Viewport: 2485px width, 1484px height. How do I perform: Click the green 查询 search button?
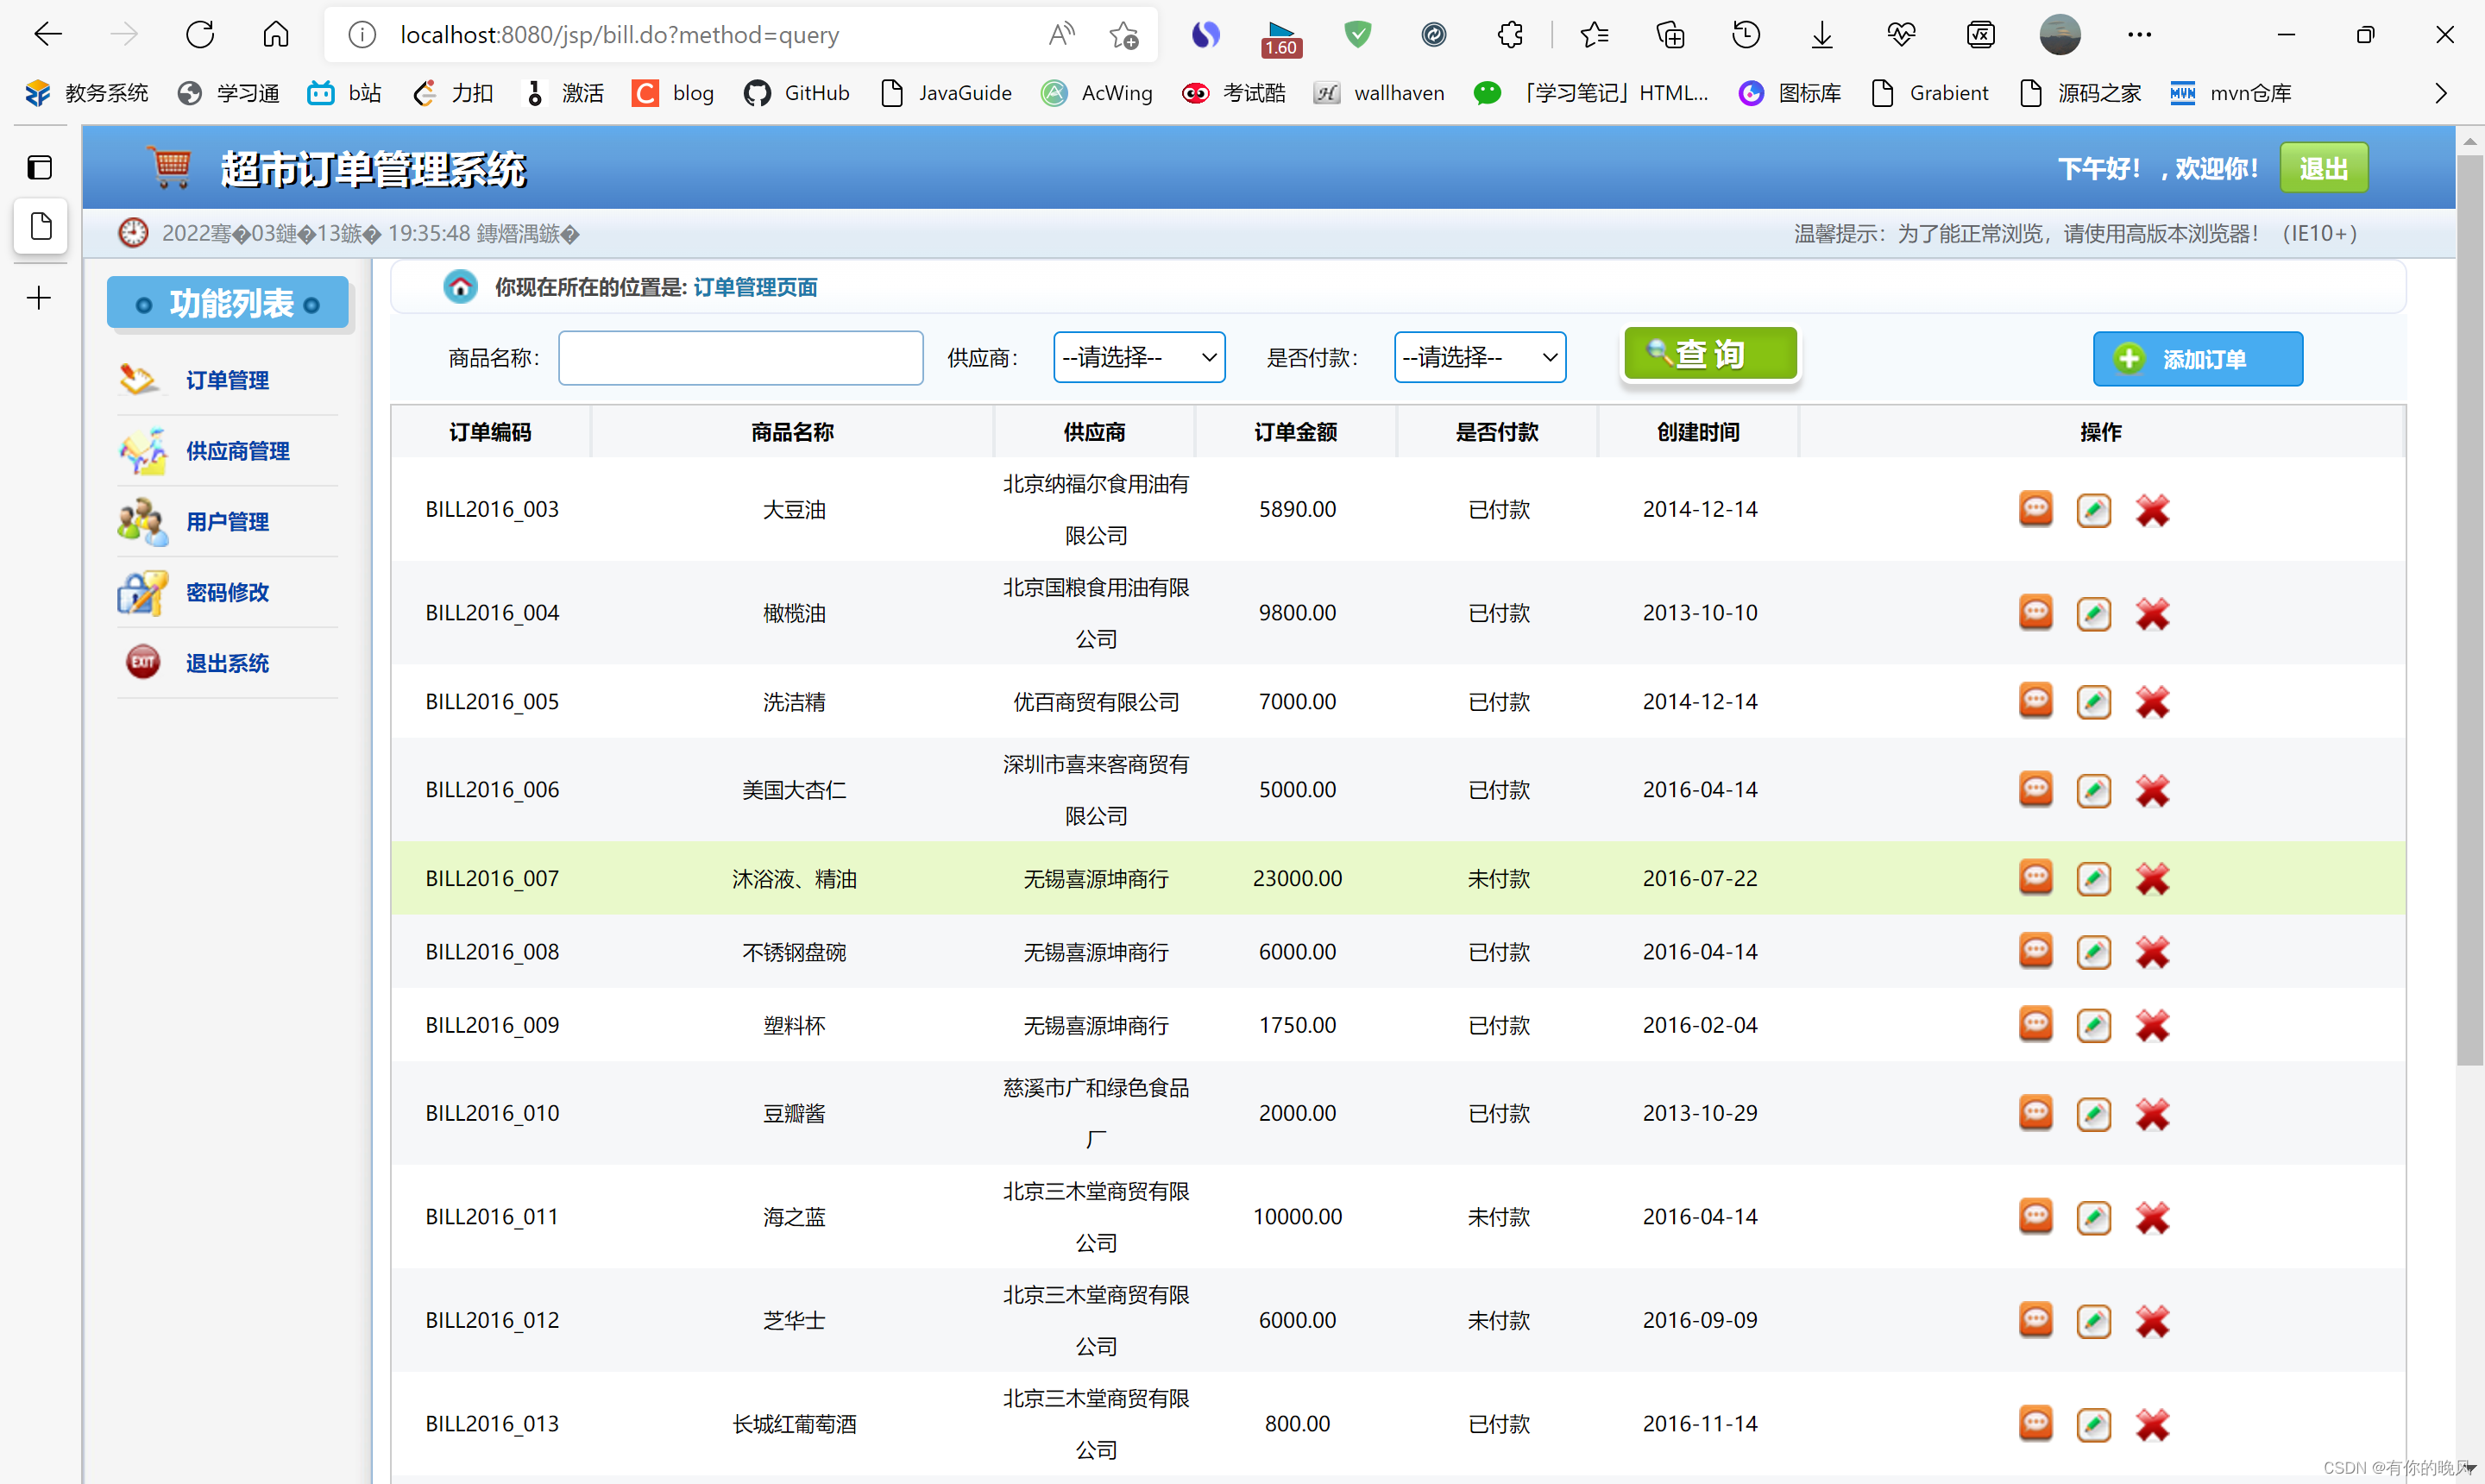1710,354
